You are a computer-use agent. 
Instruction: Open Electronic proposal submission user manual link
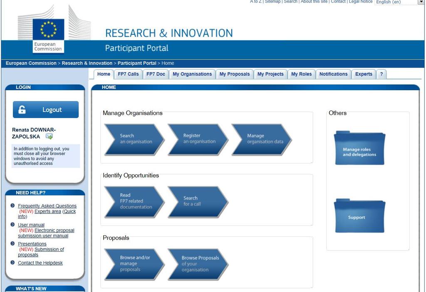(46, 233)
